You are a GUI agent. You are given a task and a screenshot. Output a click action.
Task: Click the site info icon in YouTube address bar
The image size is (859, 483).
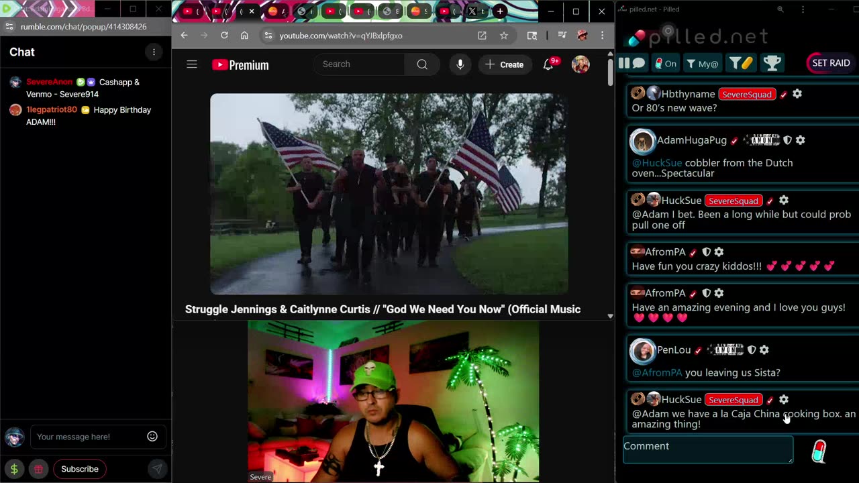click(x=268, y=36)
